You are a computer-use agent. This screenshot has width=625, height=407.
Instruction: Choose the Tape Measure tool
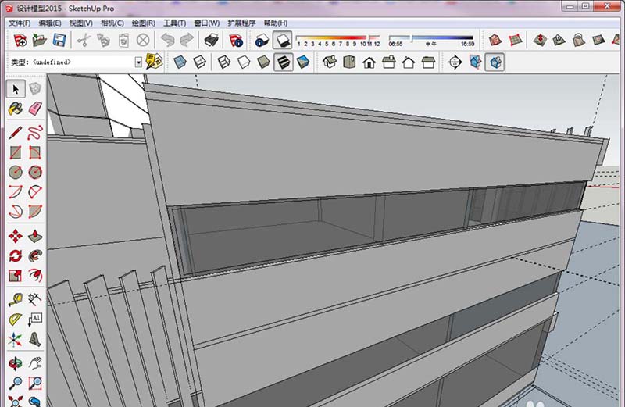point(16,299)
